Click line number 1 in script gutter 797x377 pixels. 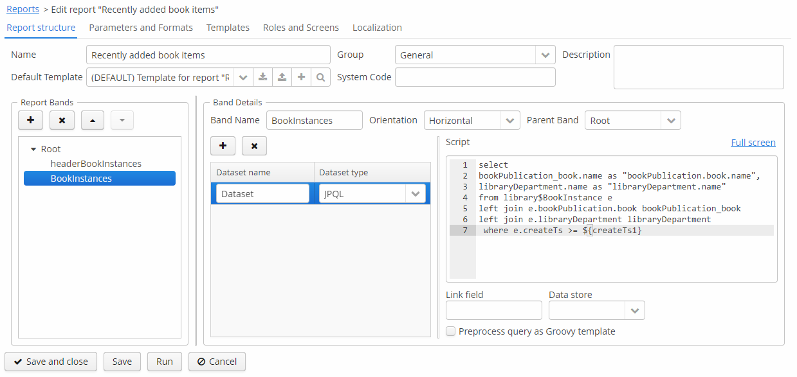point(464,165)
